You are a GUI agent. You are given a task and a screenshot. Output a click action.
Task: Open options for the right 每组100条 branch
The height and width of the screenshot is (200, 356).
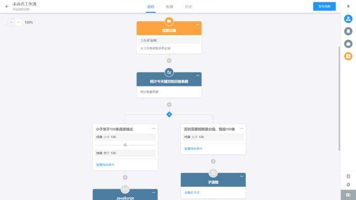click(242, 128)
